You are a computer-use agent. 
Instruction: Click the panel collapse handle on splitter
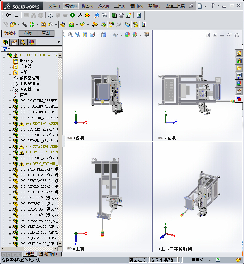pos(64,141)
